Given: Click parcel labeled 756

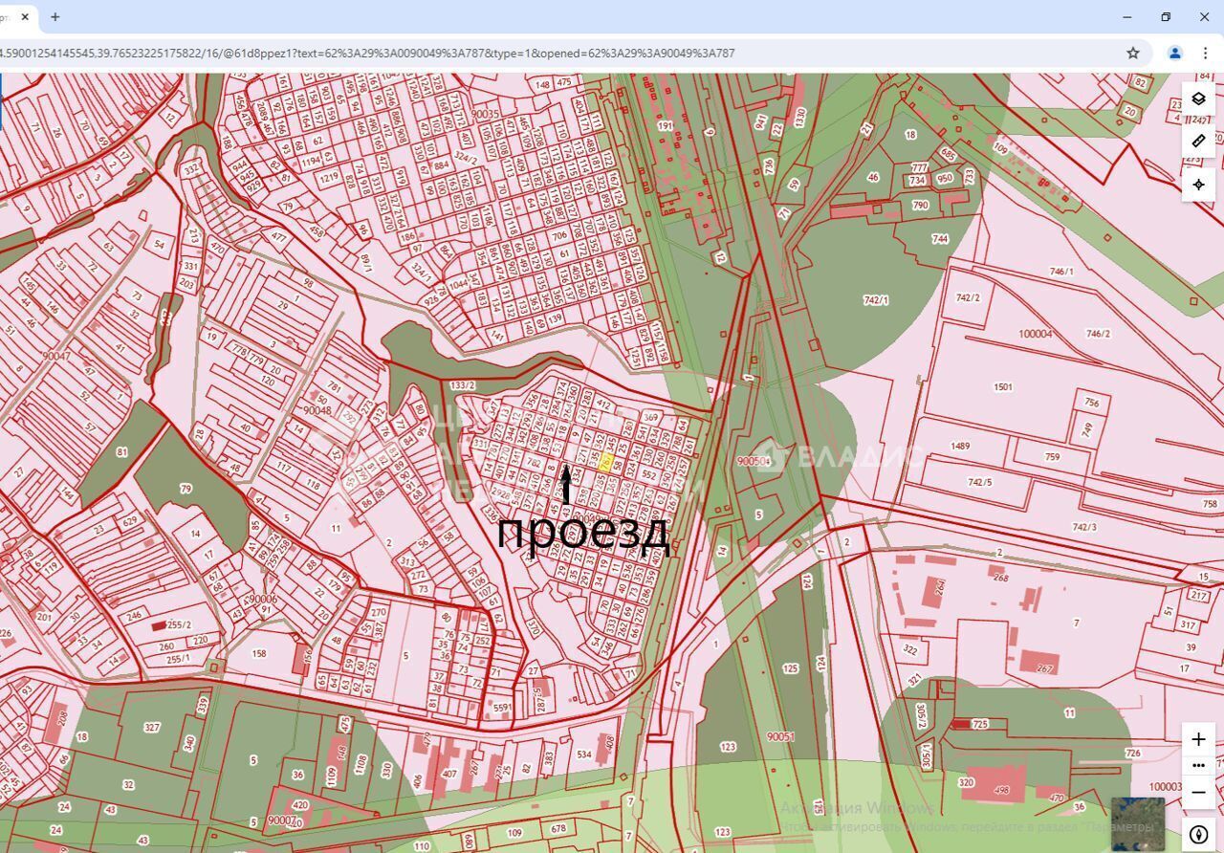Looking at the screenshot, I should click(x=1091, y=404).
